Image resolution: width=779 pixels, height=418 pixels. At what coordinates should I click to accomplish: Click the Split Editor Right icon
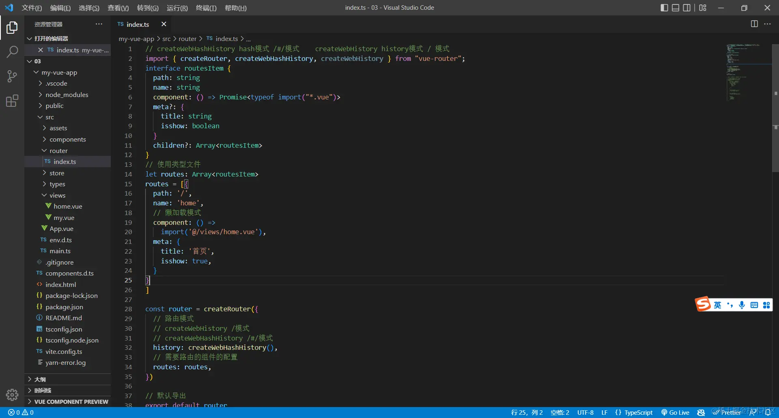pos(754,24)
